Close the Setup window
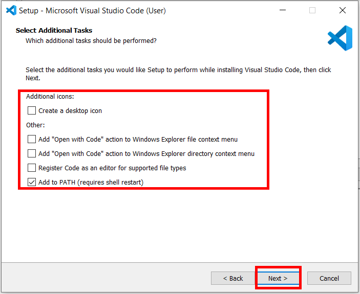Viewport: 360px width, 294px height. pos(342,10)
